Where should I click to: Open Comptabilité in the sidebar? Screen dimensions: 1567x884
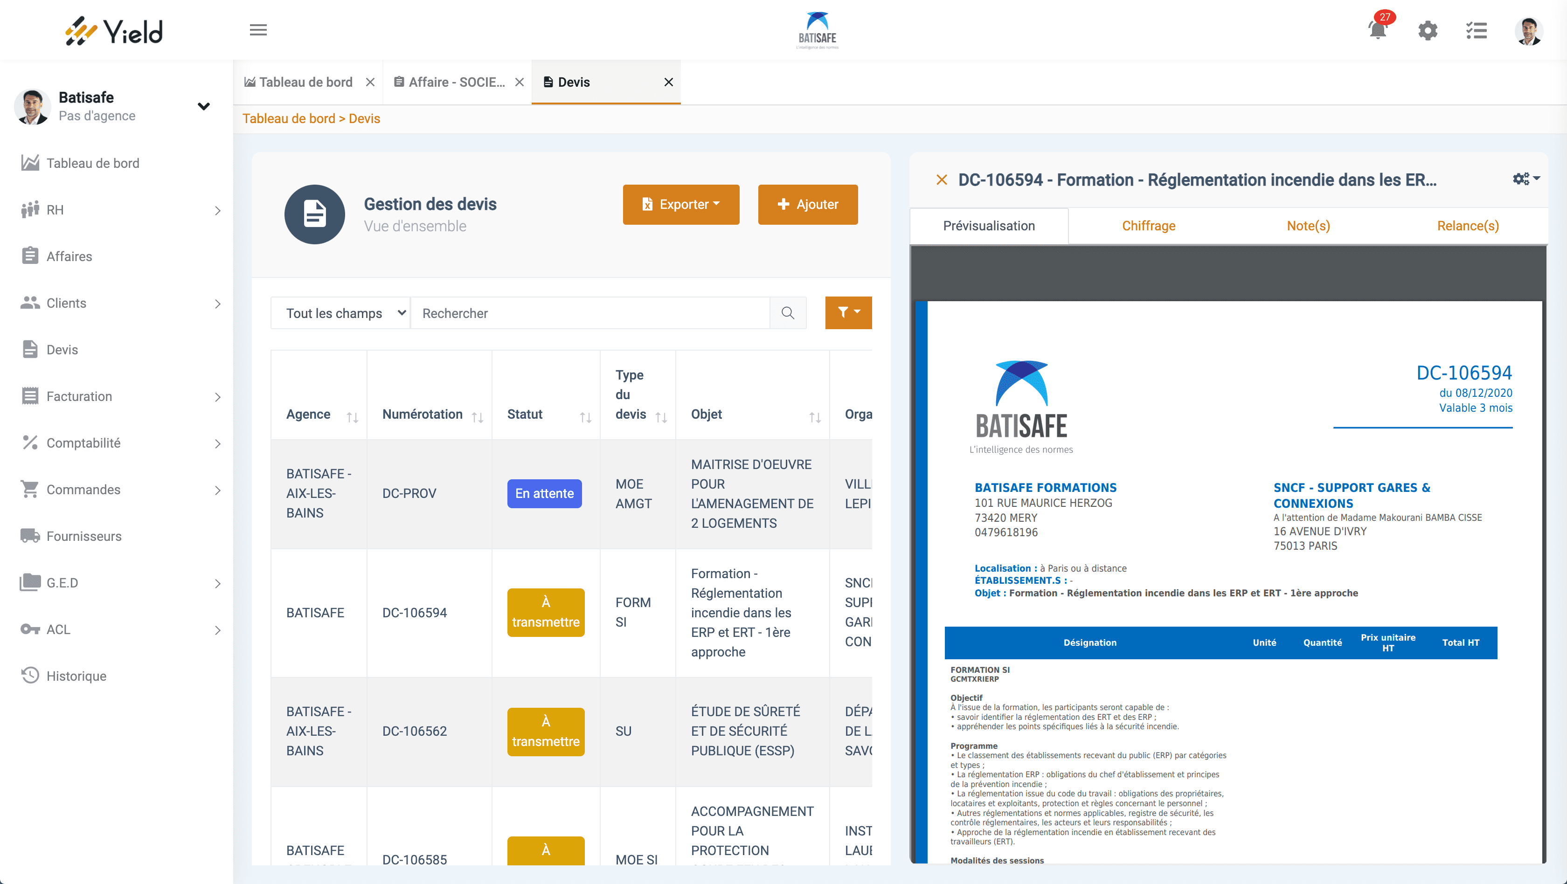point(83,442)
